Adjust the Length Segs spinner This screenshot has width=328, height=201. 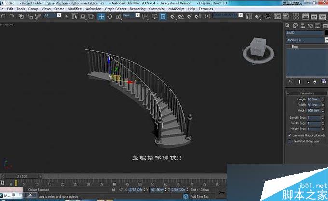coord(323,118)
